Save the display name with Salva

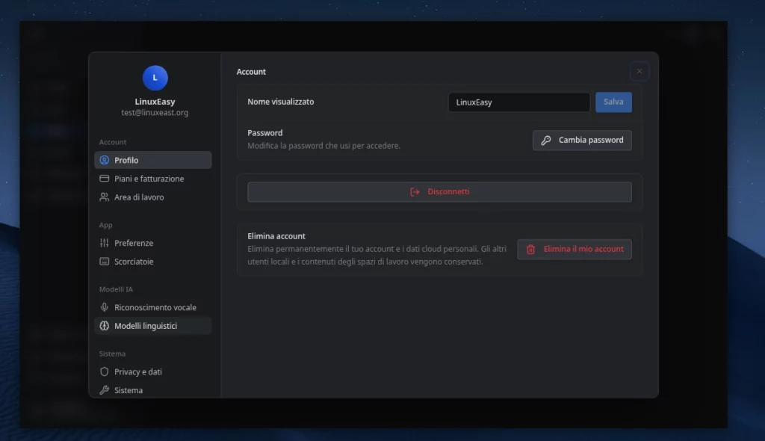[614, 102]
